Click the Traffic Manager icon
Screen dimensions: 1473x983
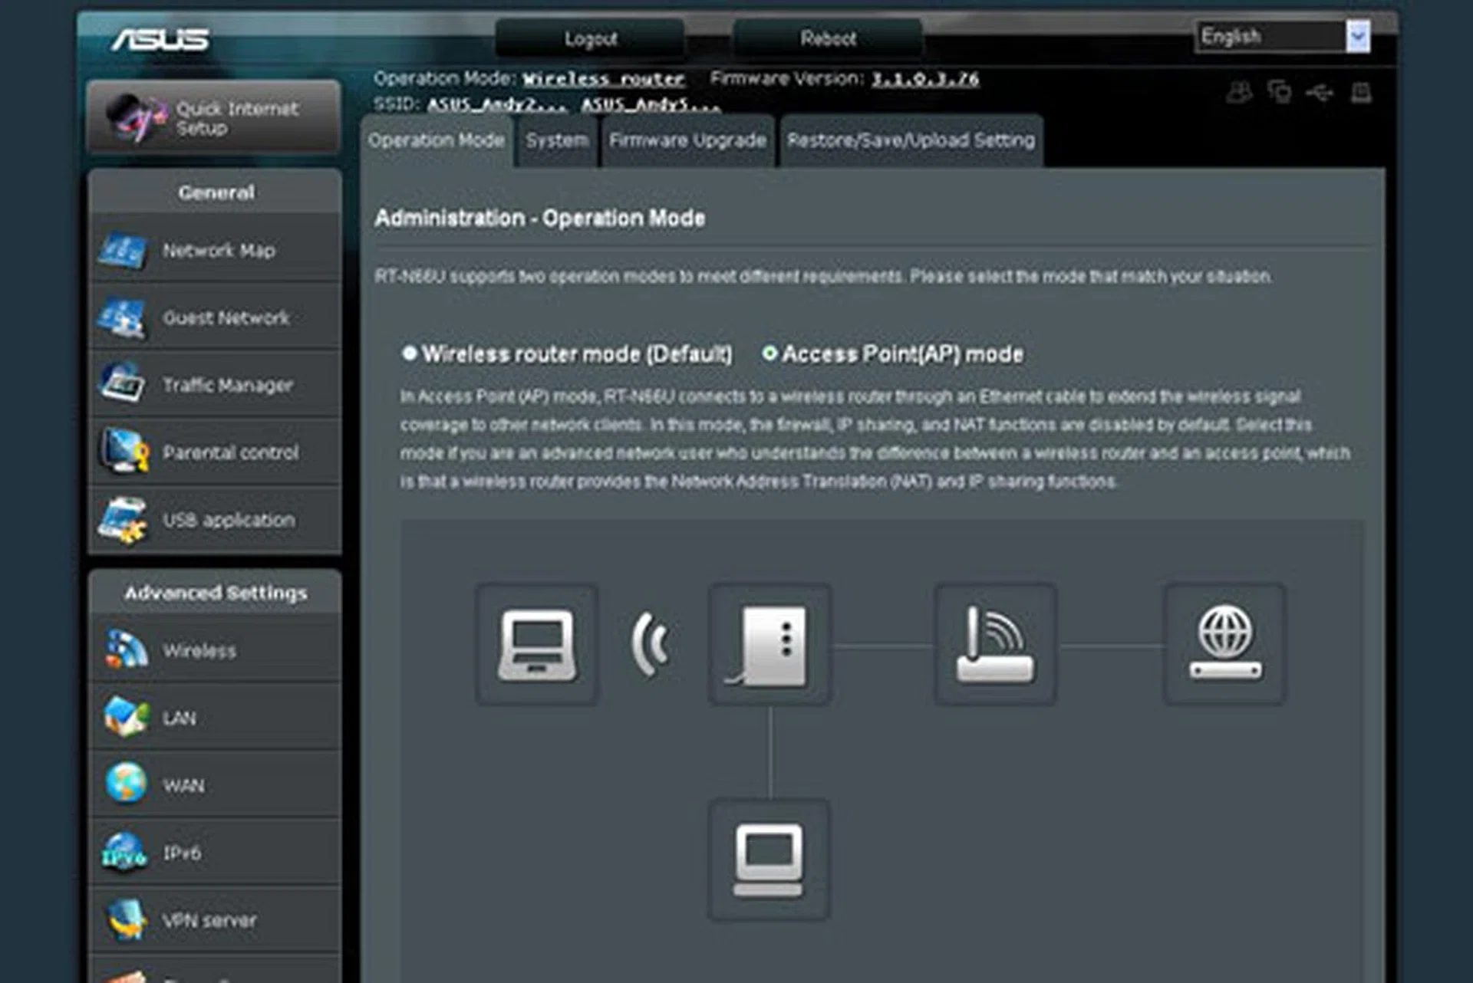tap(123, 383)
